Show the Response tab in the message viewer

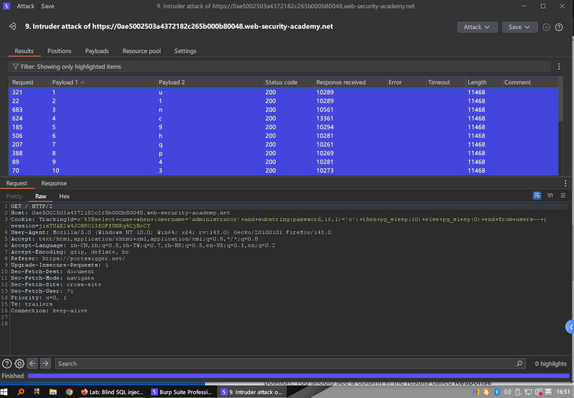(x=54, y=183)
